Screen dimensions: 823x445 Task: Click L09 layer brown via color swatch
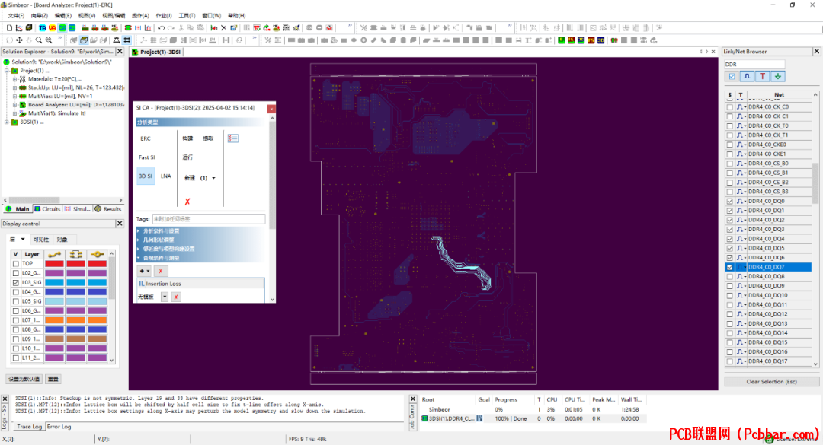pos(97,339)
